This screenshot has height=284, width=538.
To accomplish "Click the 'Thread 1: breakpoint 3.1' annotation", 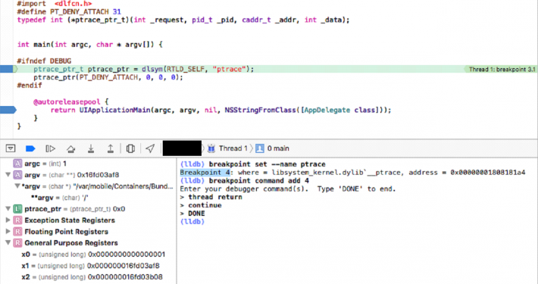I will (x=502, y=69).
